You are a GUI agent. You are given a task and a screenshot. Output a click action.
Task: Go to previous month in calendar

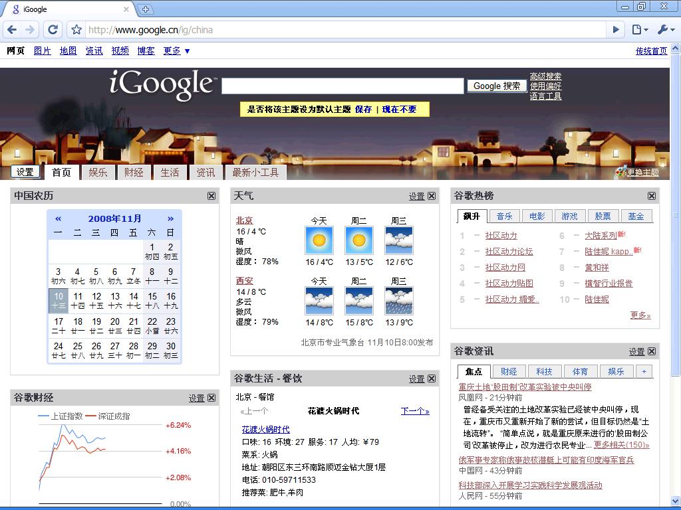(x=59, y=218)
